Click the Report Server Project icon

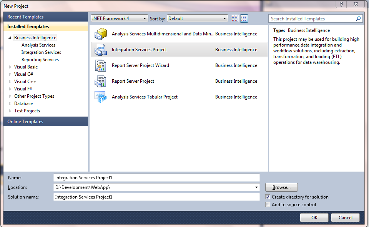pyautogui.click(x=100, y=81)
